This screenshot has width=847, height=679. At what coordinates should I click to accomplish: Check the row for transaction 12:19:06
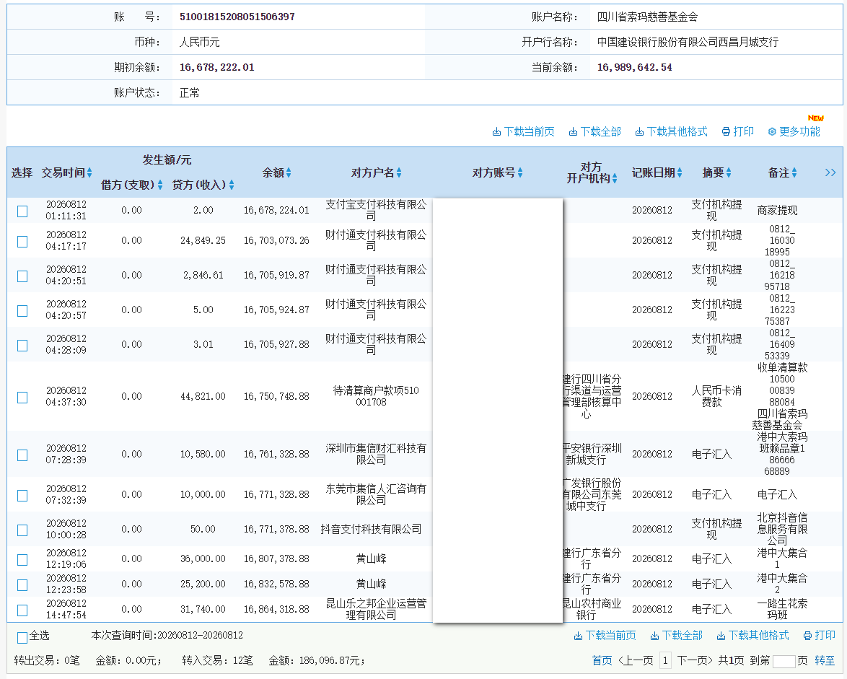(x=22, y=560)
